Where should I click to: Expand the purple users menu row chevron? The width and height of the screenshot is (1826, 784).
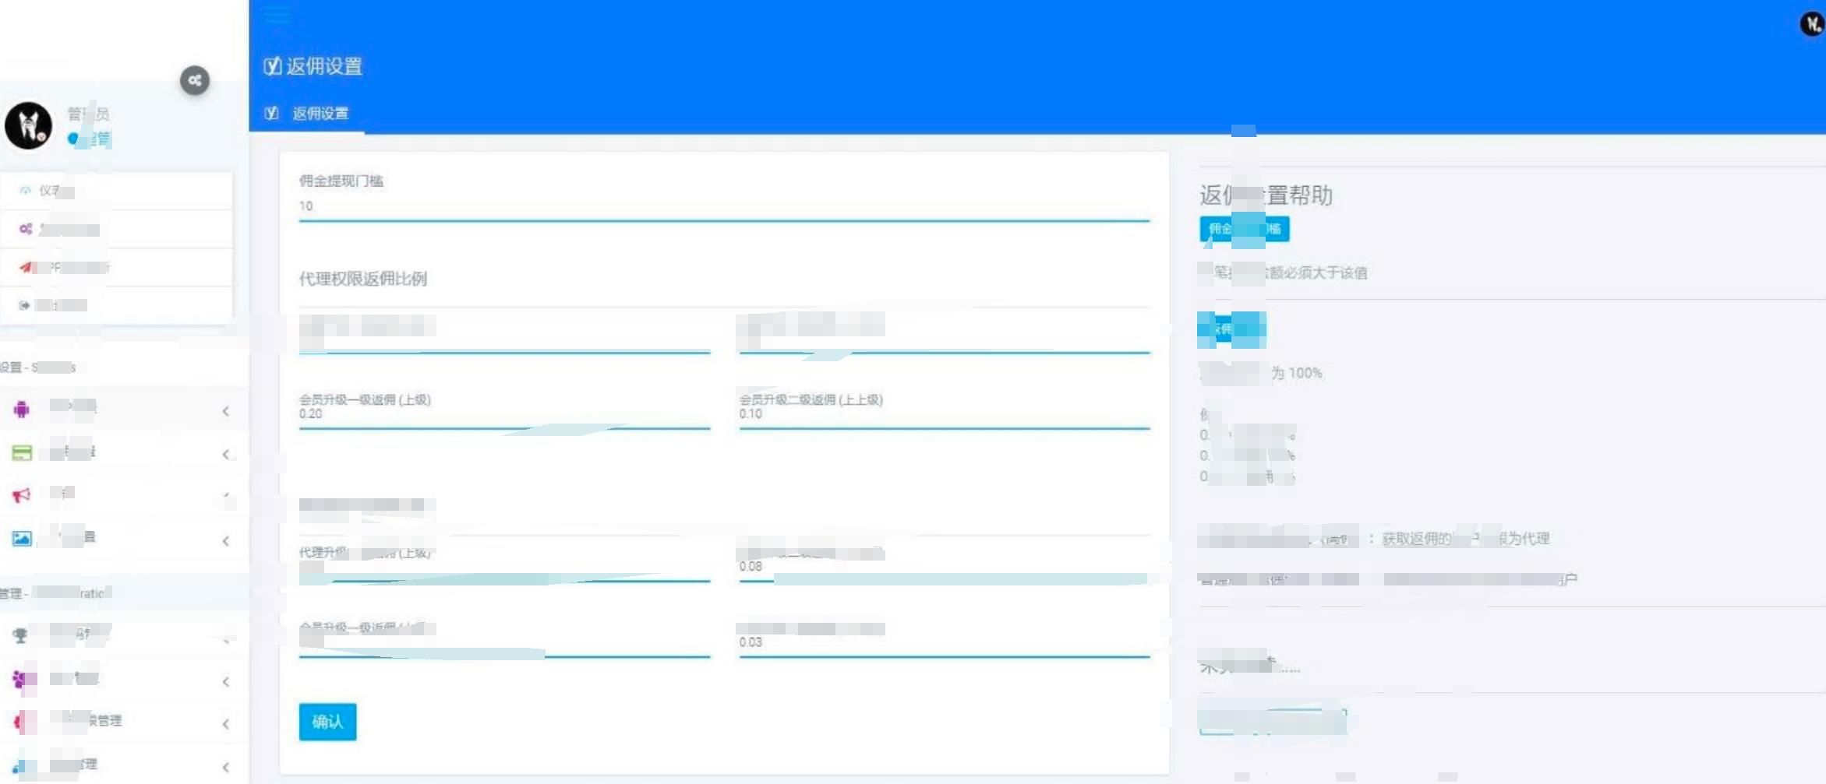[x=226, y=682]
